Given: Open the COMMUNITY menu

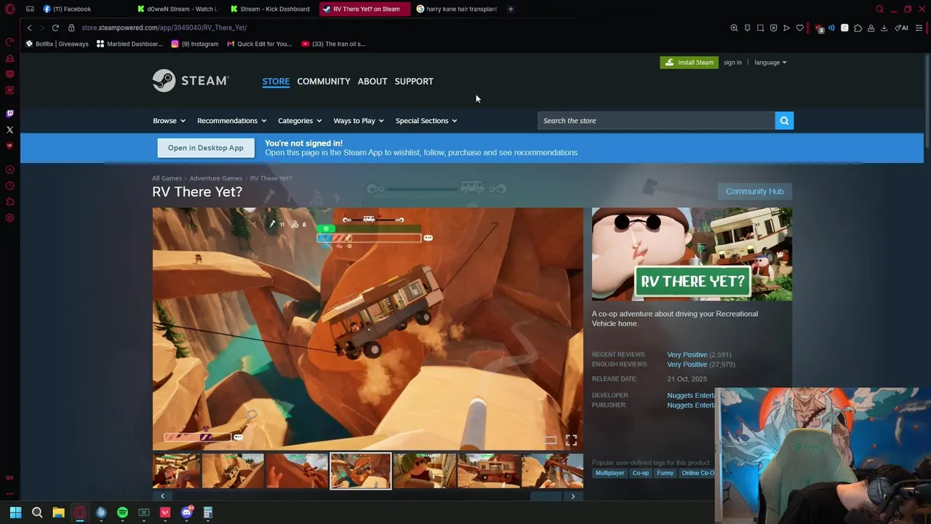Looking at the screenshot, I should (324, 81).
